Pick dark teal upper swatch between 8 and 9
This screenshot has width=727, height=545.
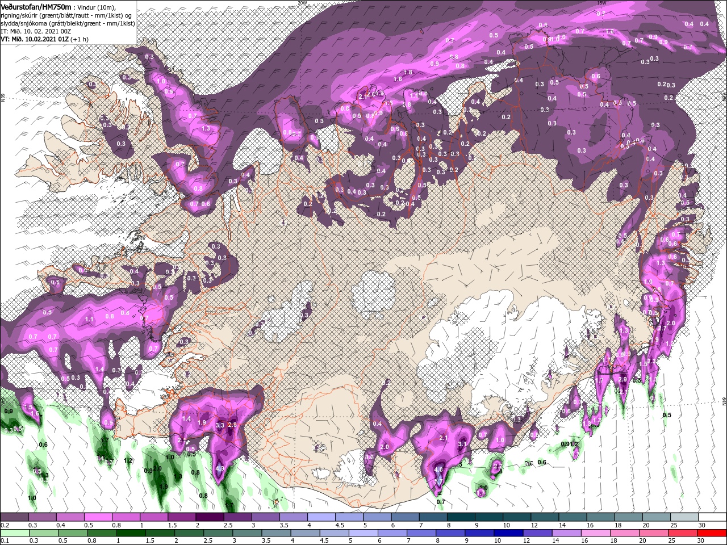point(460,517)
